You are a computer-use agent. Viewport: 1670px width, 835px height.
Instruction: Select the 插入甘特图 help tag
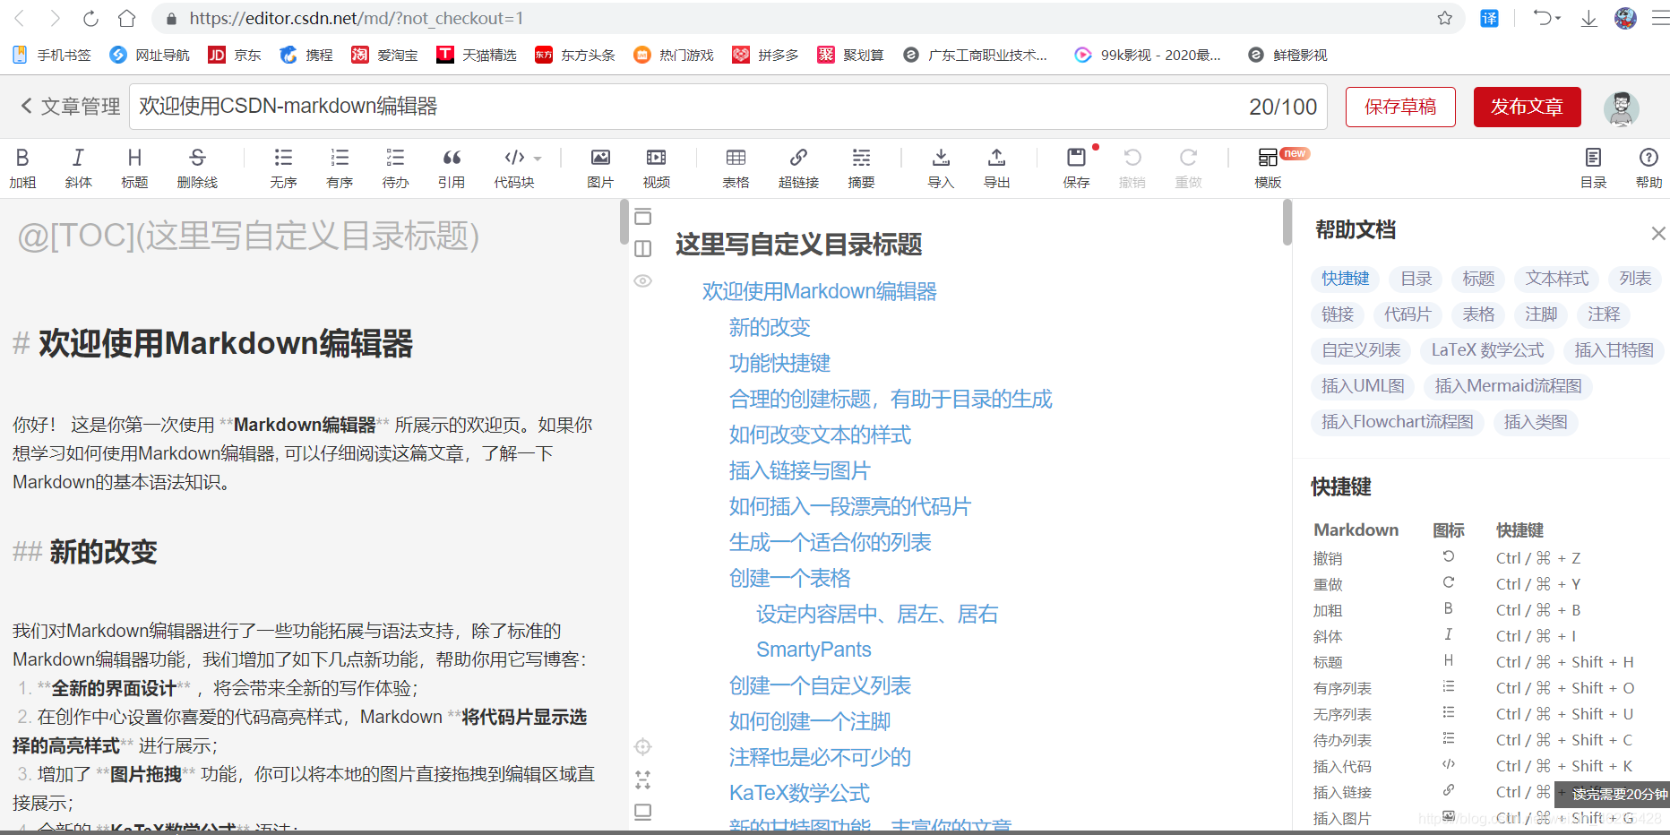click(x=1614, y=350)
